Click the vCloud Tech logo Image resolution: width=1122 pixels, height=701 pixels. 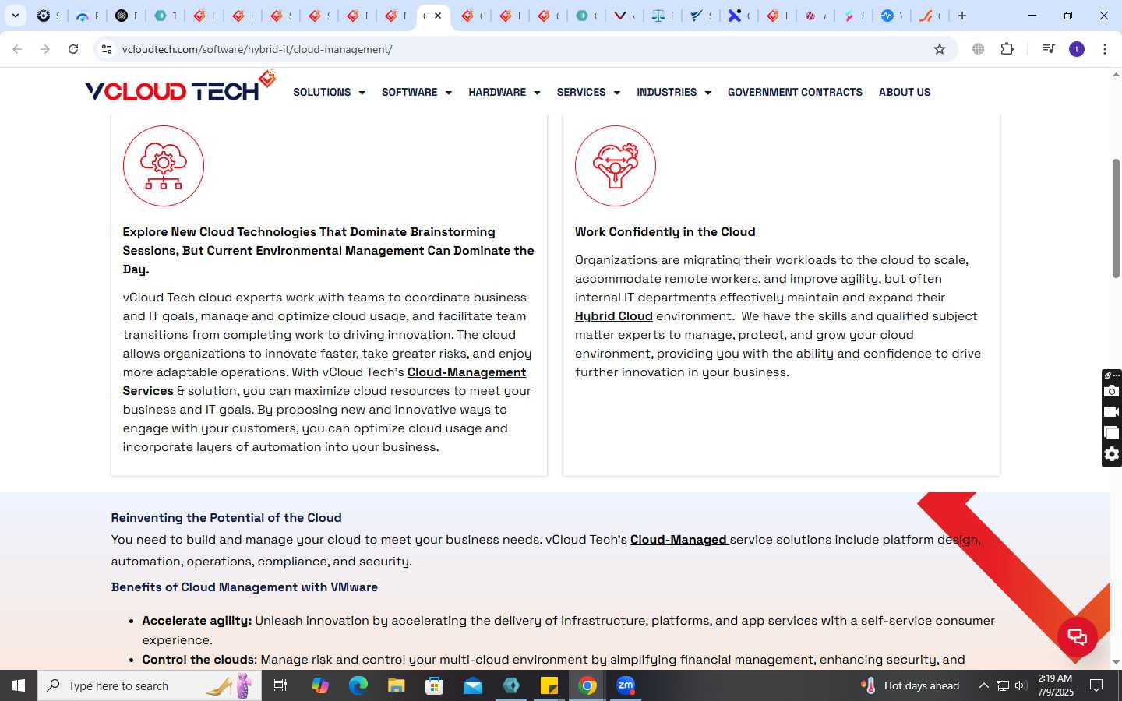point(180,87)
